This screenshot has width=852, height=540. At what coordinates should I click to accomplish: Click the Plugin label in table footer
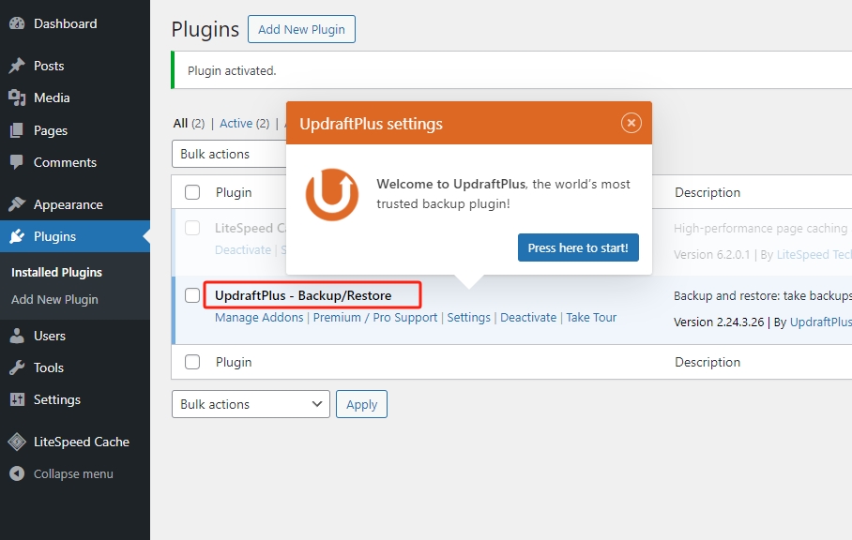pos(234,362)
